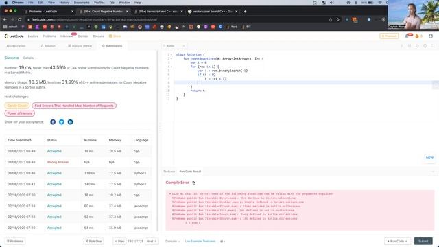Switch to the Discuss tab

tap(80, 46)
